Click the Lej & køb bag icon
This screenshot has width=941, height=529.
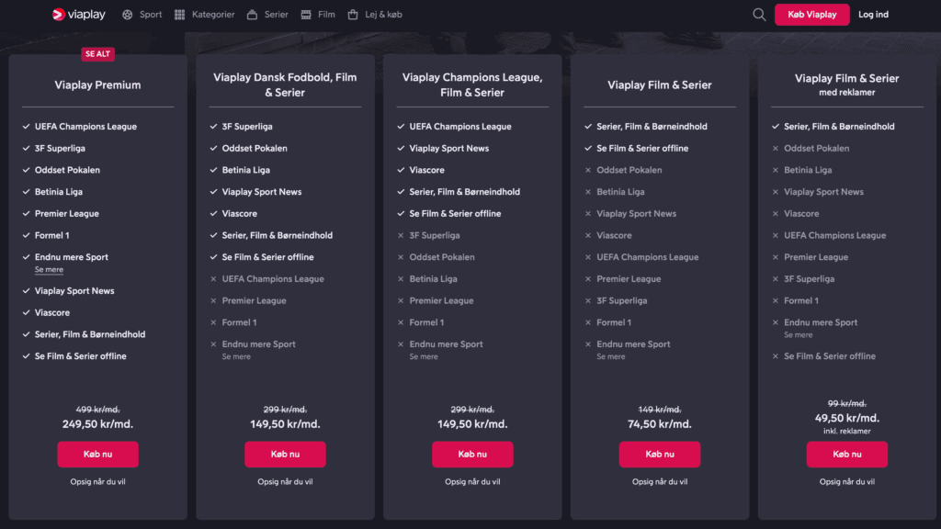point(353,15)
